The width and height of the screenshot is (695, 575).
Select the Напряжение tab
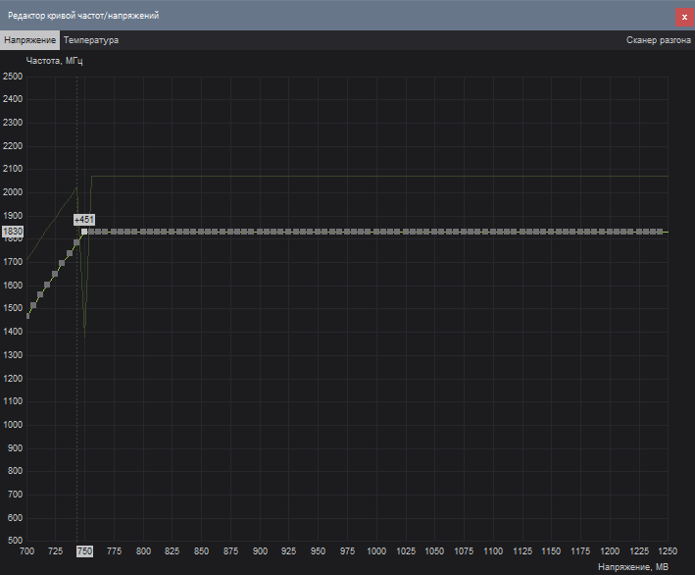[29, 40]
